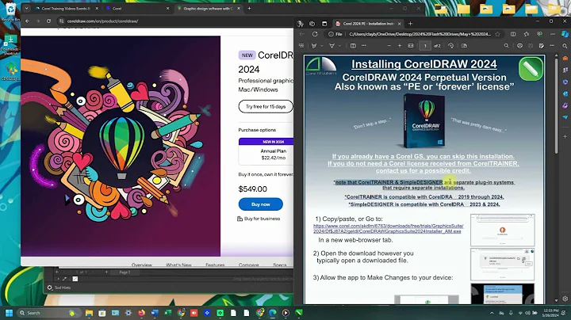
Task: Open the Overview section tab on the Corel page
Action: pos(142,265)
